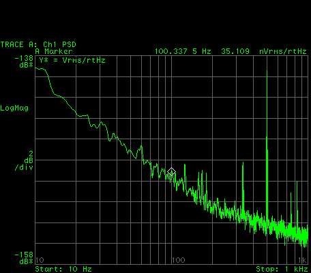311x273 pixels.
Task: Click the 'Stop: 1 kHz' label
Action: (282, 269)
